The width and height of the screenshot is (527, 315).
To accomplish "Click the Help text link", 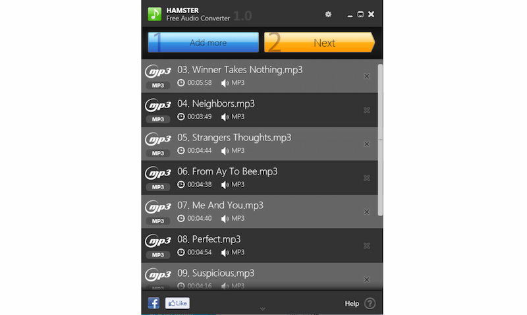I will click(x=352, y=303).
